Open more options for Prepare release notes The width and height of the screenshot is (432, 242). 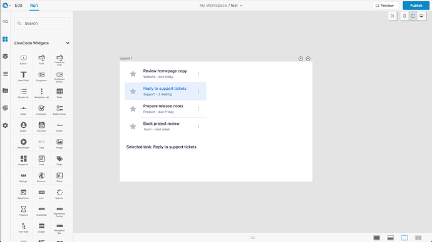pos(198,109)
